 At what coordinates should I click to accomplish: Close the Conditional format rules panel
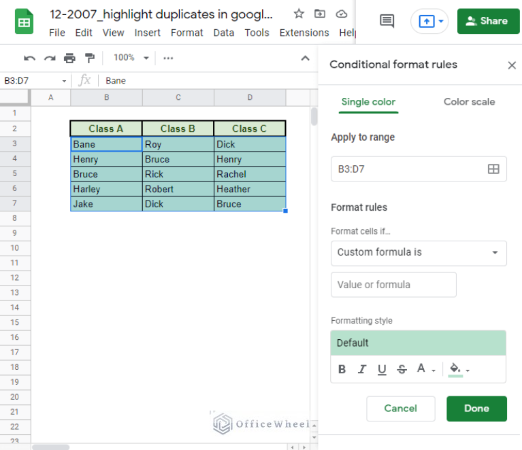(512, 65)
